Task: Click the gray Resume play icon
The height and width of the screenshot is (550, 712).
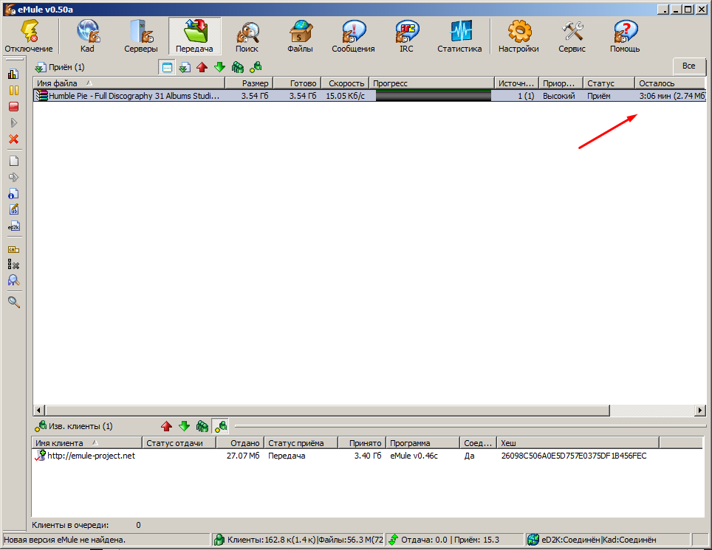Action: pyautogui.click(x=13, y=123)
